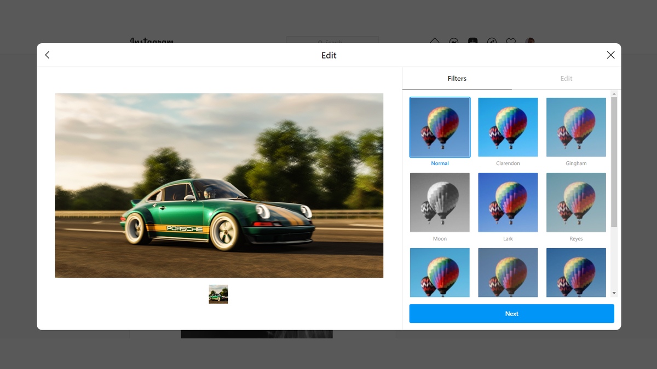The width and height of the screenshot is (657, 369).
Task: Open the Explore compass icon
Action: [492, 42]
